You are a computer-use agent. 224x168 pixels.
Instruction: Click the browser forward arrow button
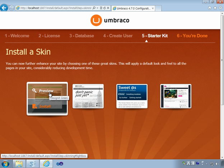pyautogui.click(x=11, y=8)
